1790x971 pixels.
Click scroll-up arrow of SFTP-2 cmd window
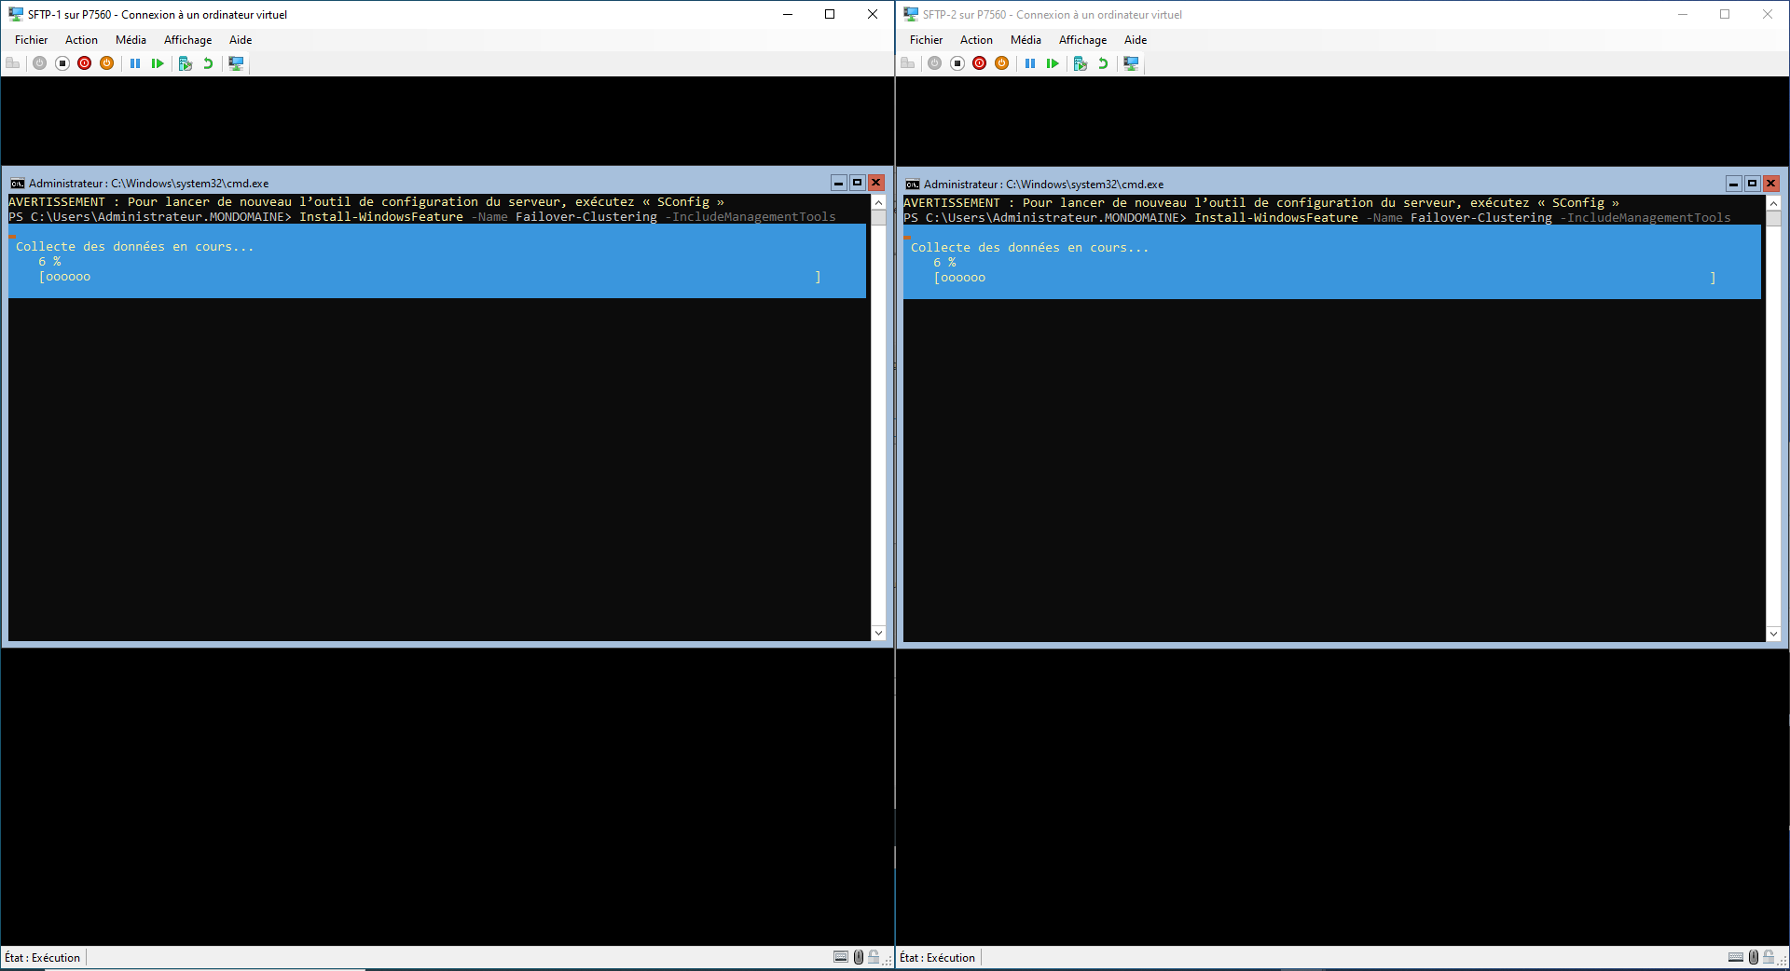pos(1773,203)
